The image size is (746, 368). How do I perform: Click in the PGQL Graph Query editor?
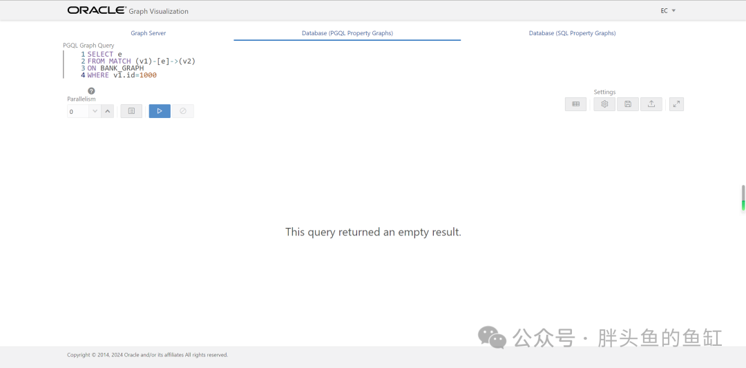click(x=374, y=65)
